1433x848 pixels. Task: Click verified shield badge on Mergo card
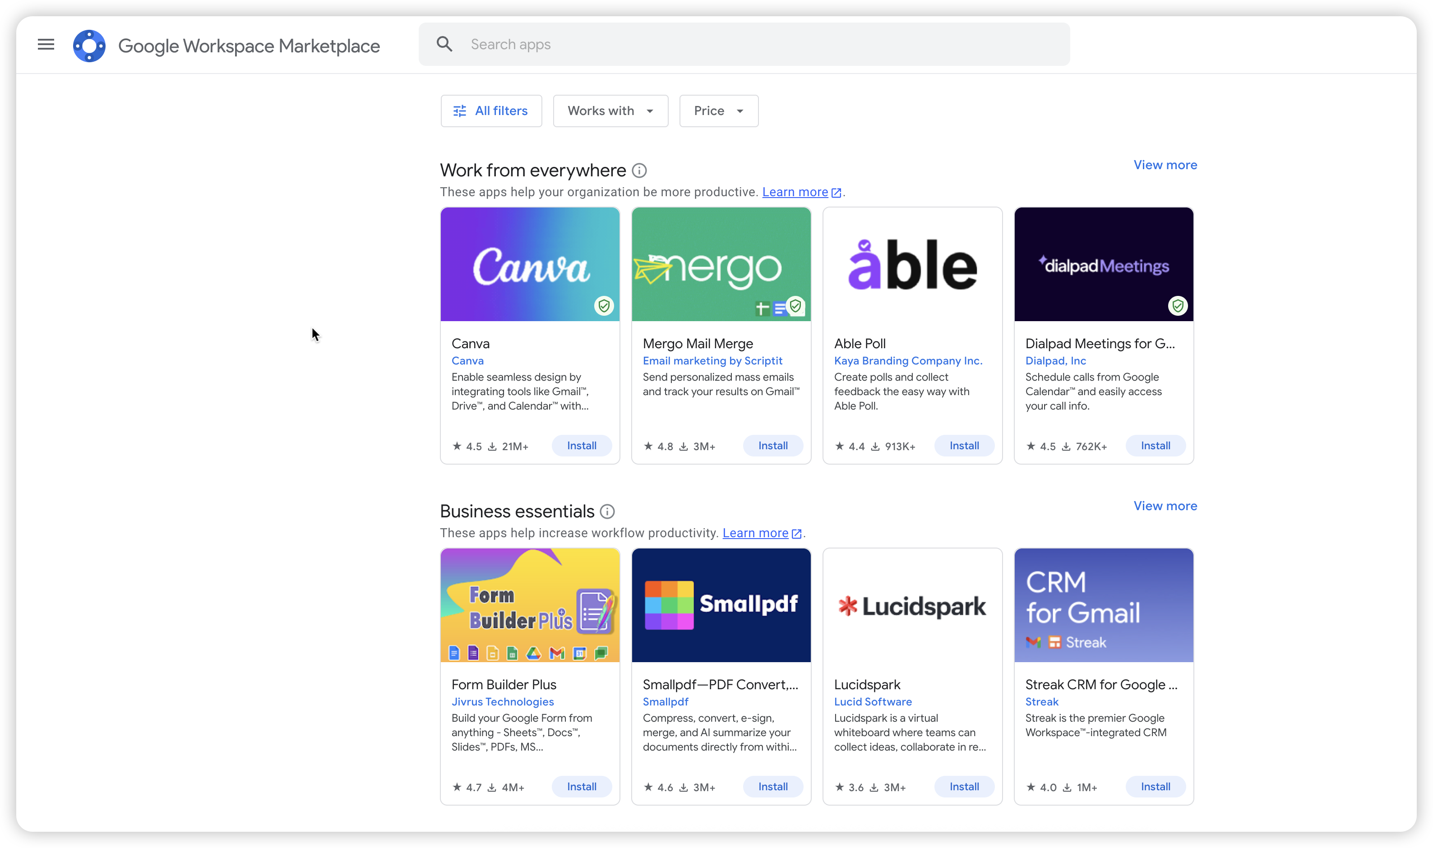(x=795, y=306)
